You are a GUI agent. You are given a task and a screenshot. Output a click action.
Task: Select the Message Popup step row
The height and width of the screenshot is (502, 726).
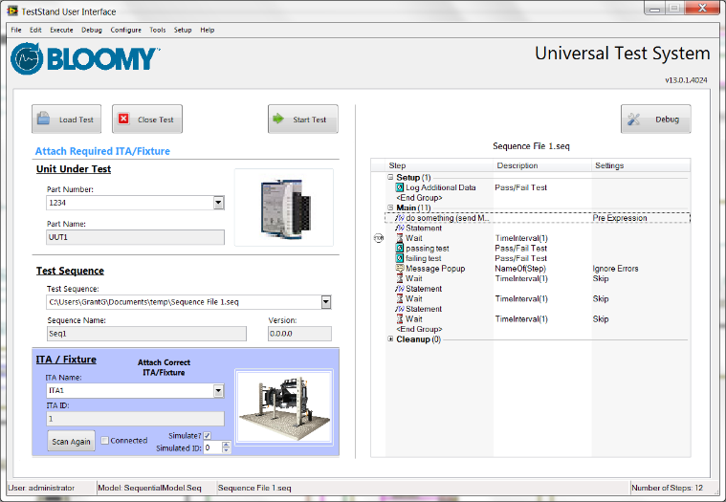pos(538,269)
